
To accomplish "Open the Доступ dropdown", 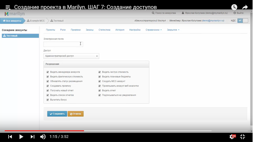I will click(x=71, y=56).
